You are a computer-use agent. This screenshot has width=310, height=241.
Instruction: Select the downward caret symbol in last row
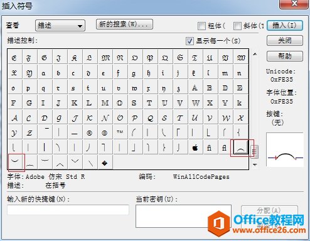tap(75, 161)
